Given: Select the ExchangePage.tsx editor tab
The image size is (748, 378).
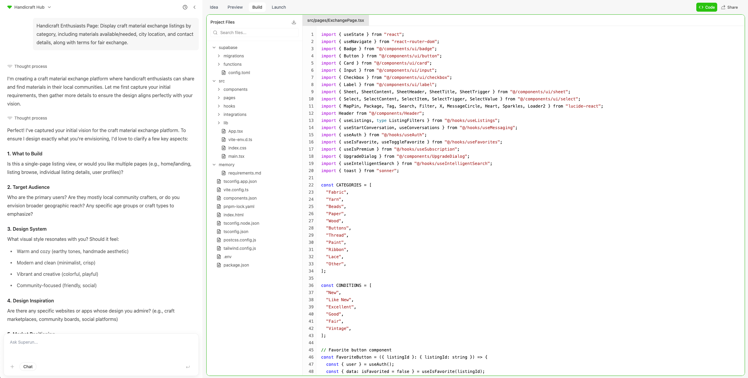Looking at the screenshot, I should coord(335,20).
